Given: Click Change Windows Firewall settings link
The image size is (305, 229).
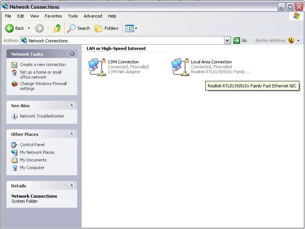Looking at the screenshot, I should point(43,86).
